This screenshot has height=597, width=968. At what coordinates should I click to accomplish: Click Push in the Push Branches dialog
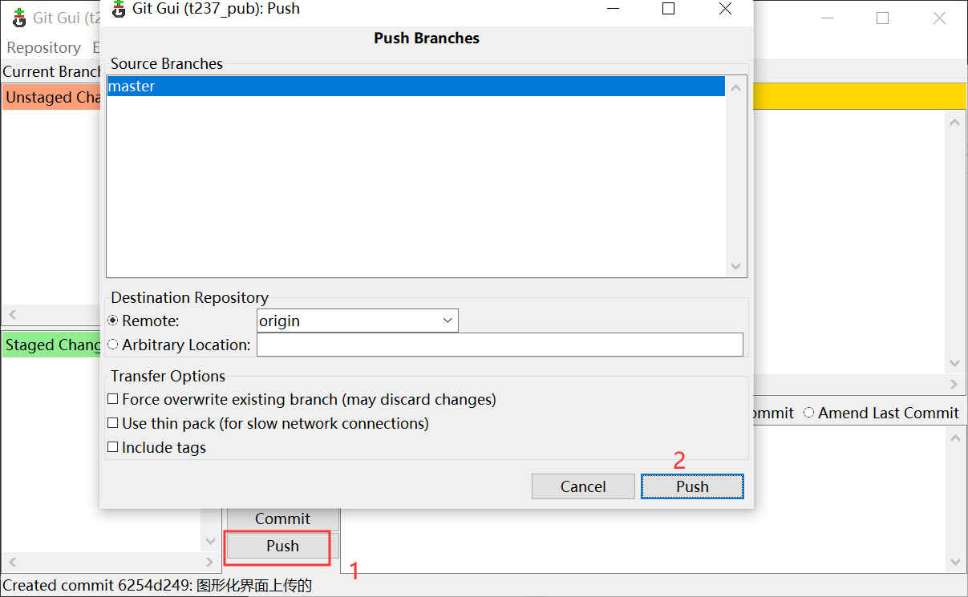click(691, 486)
